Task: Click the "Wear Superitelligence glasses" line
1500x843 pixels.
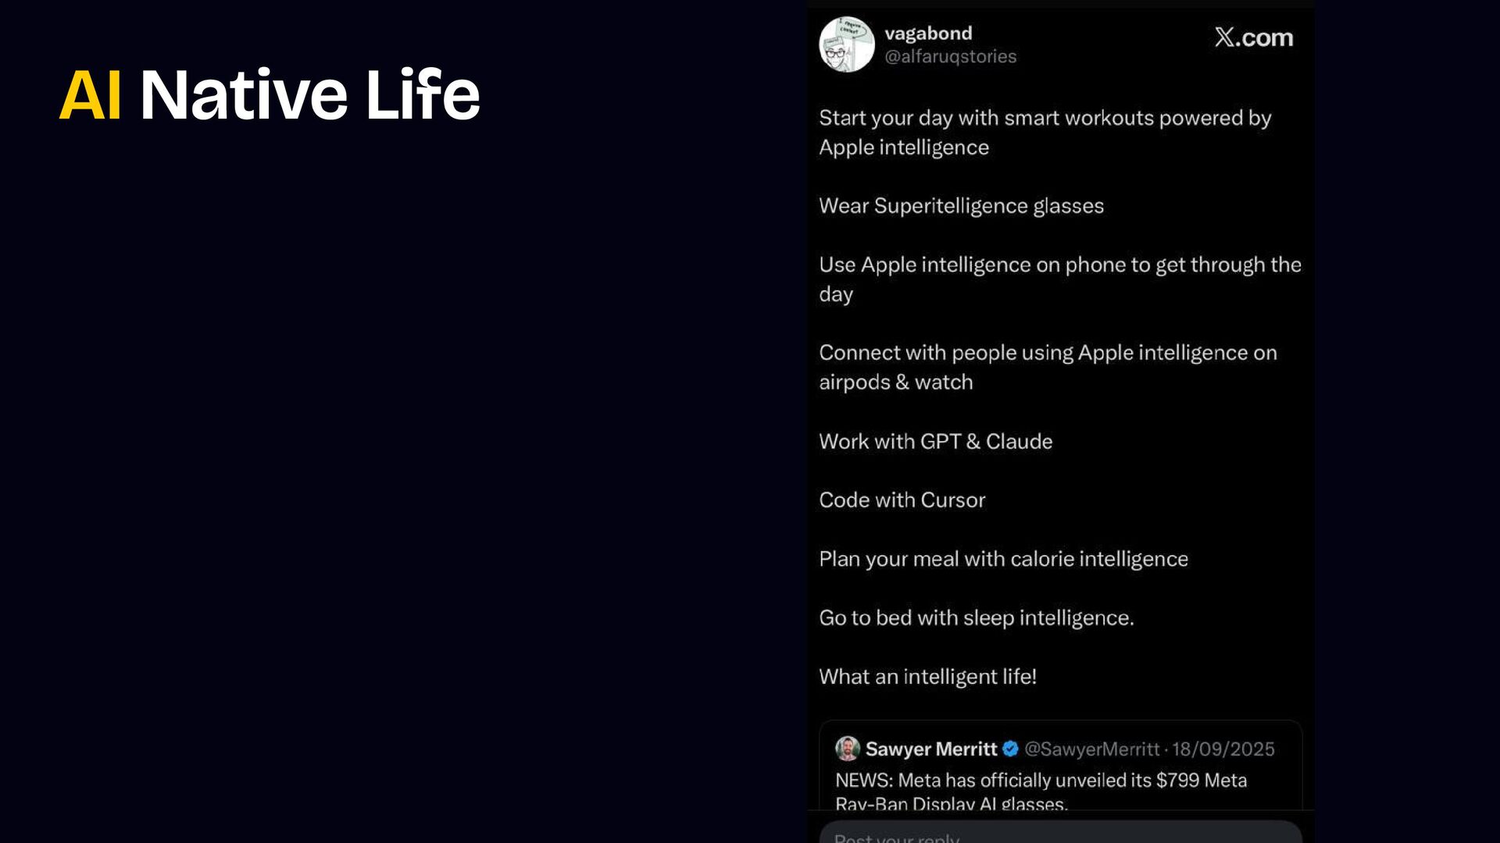Action: [961, 206]
